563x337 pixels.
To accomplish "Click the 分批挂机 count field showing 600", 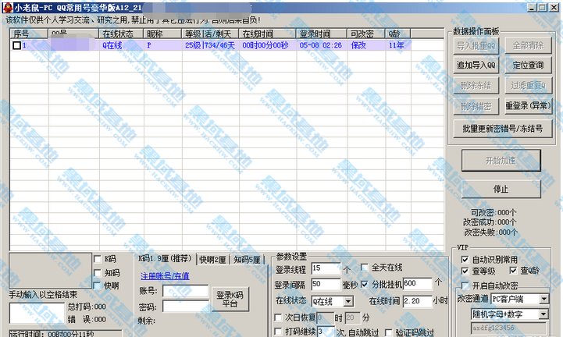I will click(418, 283).
